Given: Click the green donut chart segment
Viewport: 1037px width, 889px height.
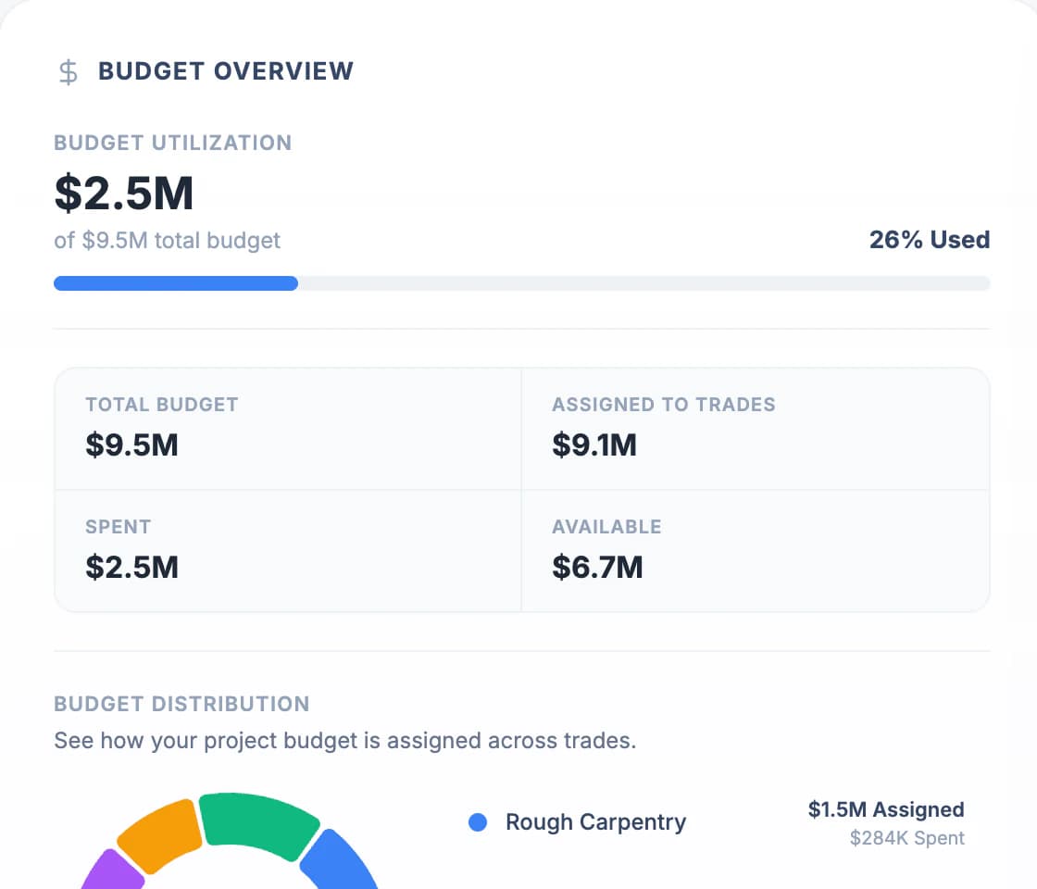Looking at the screenshot, I should point(259,823).
